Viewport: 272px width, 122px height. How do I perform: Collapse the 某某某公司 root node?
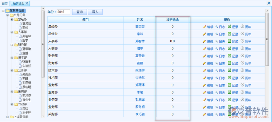(x=3, y=11)
